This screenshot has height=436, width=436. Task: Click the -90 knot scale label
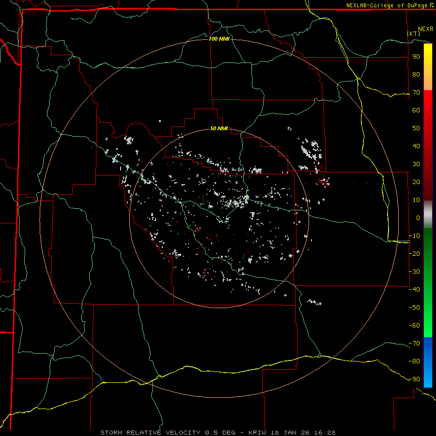click(x=414, y=379)
